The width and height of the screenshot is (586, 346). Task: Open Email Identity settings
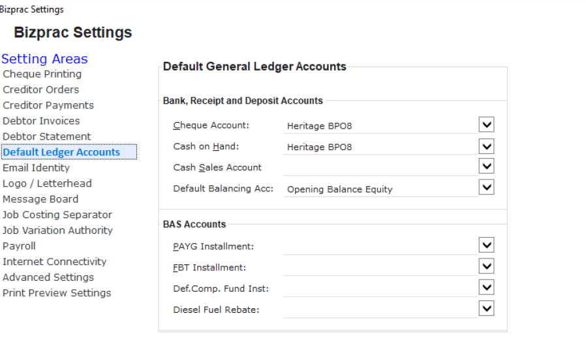36,168
